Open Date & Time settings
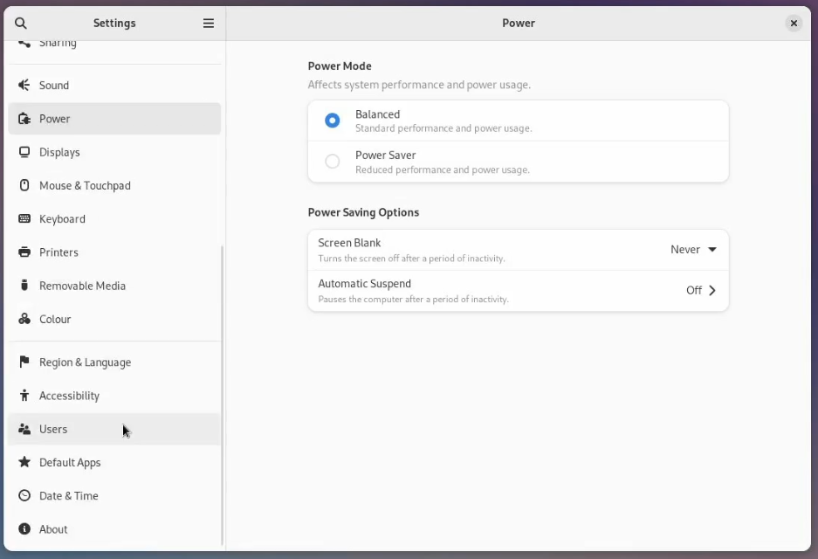818x559 pixels. [x=68, y=496]
